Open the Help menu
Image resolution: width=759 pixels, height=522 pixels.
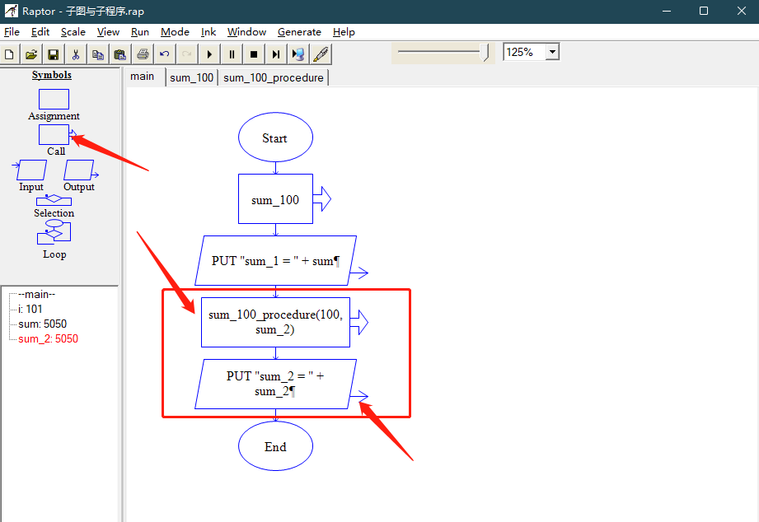point(344,32)
